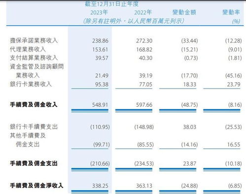Click the net total 363.13
The width and height of the screenshot is (246, 194).
tap(144, 186)
